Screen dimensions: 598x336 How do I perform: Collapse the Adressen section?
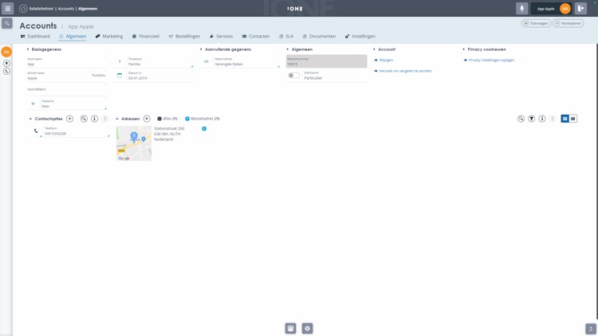coord(117,119)
